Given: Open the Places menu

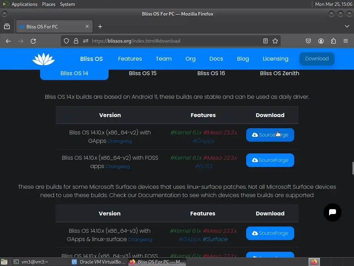Looking at the screenshot, I should [48, 4].
